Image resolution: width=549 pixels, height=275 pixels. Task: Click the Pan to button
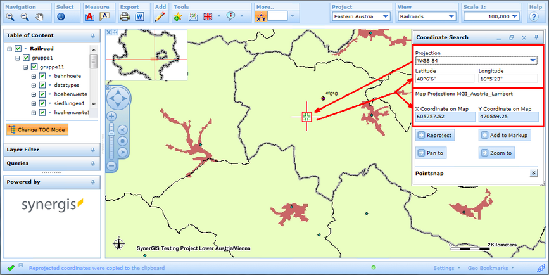[x=431, y=153]
